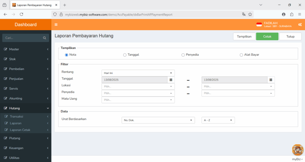
Task: Click the Tutup button
Action: (x=290, y=36)
